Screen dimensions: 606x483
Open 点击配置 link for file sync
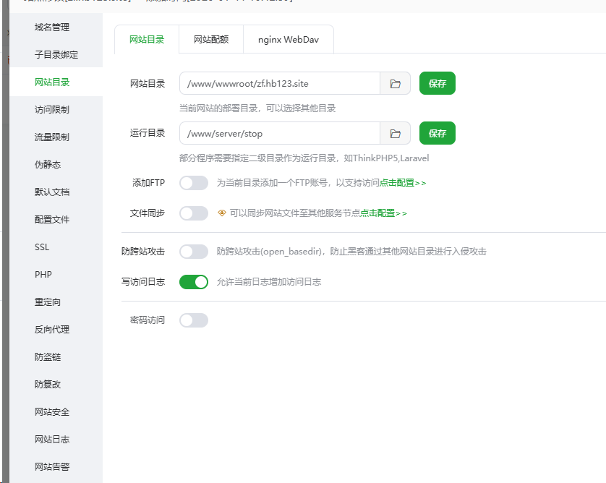click(x=383, y=213)
